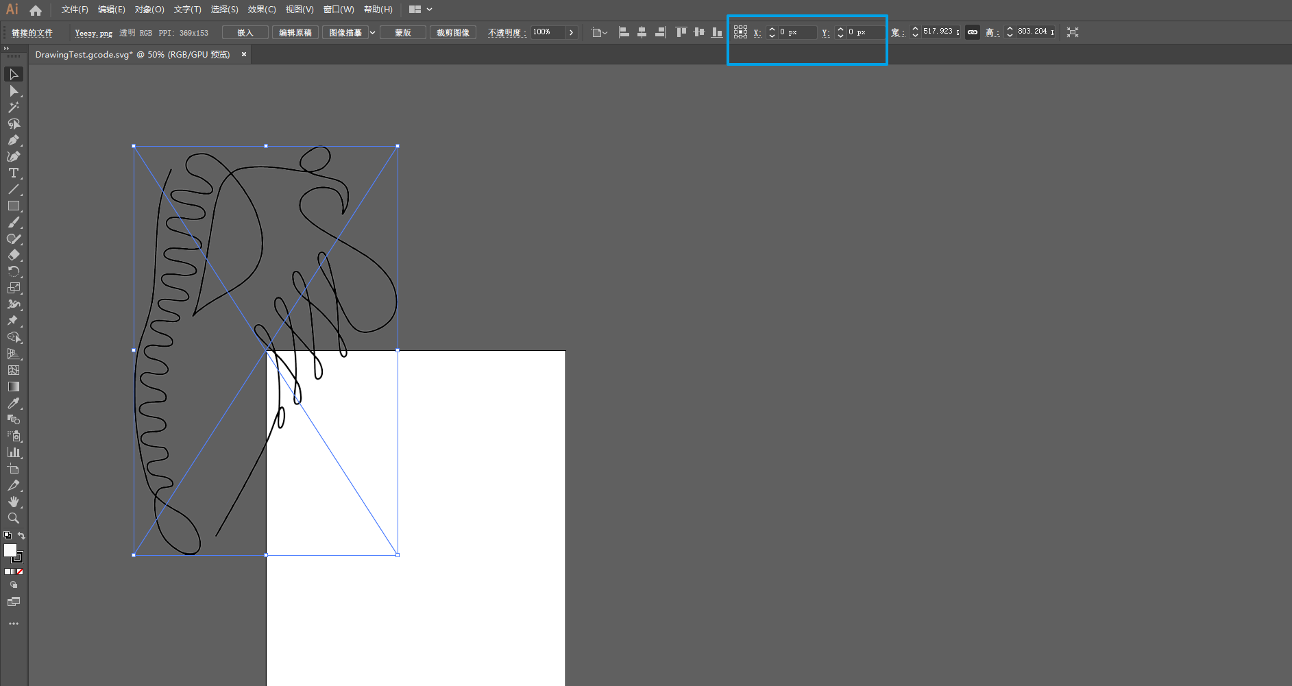Select the Curvature tool
The image size is (1292, 686).
click(x=14, y=156)
